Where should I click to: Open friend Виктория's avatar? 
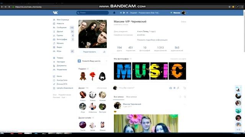click(103, 107)
